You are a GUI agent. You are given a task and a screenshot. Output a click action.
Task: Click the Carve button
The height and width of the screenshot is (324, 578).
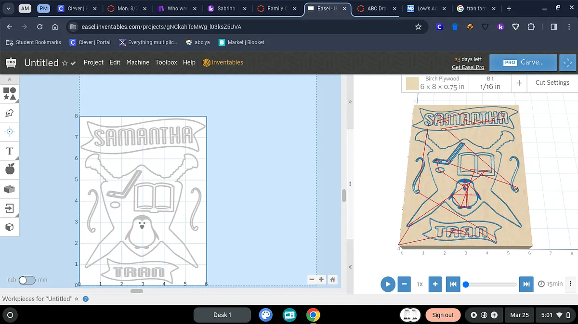524,63
